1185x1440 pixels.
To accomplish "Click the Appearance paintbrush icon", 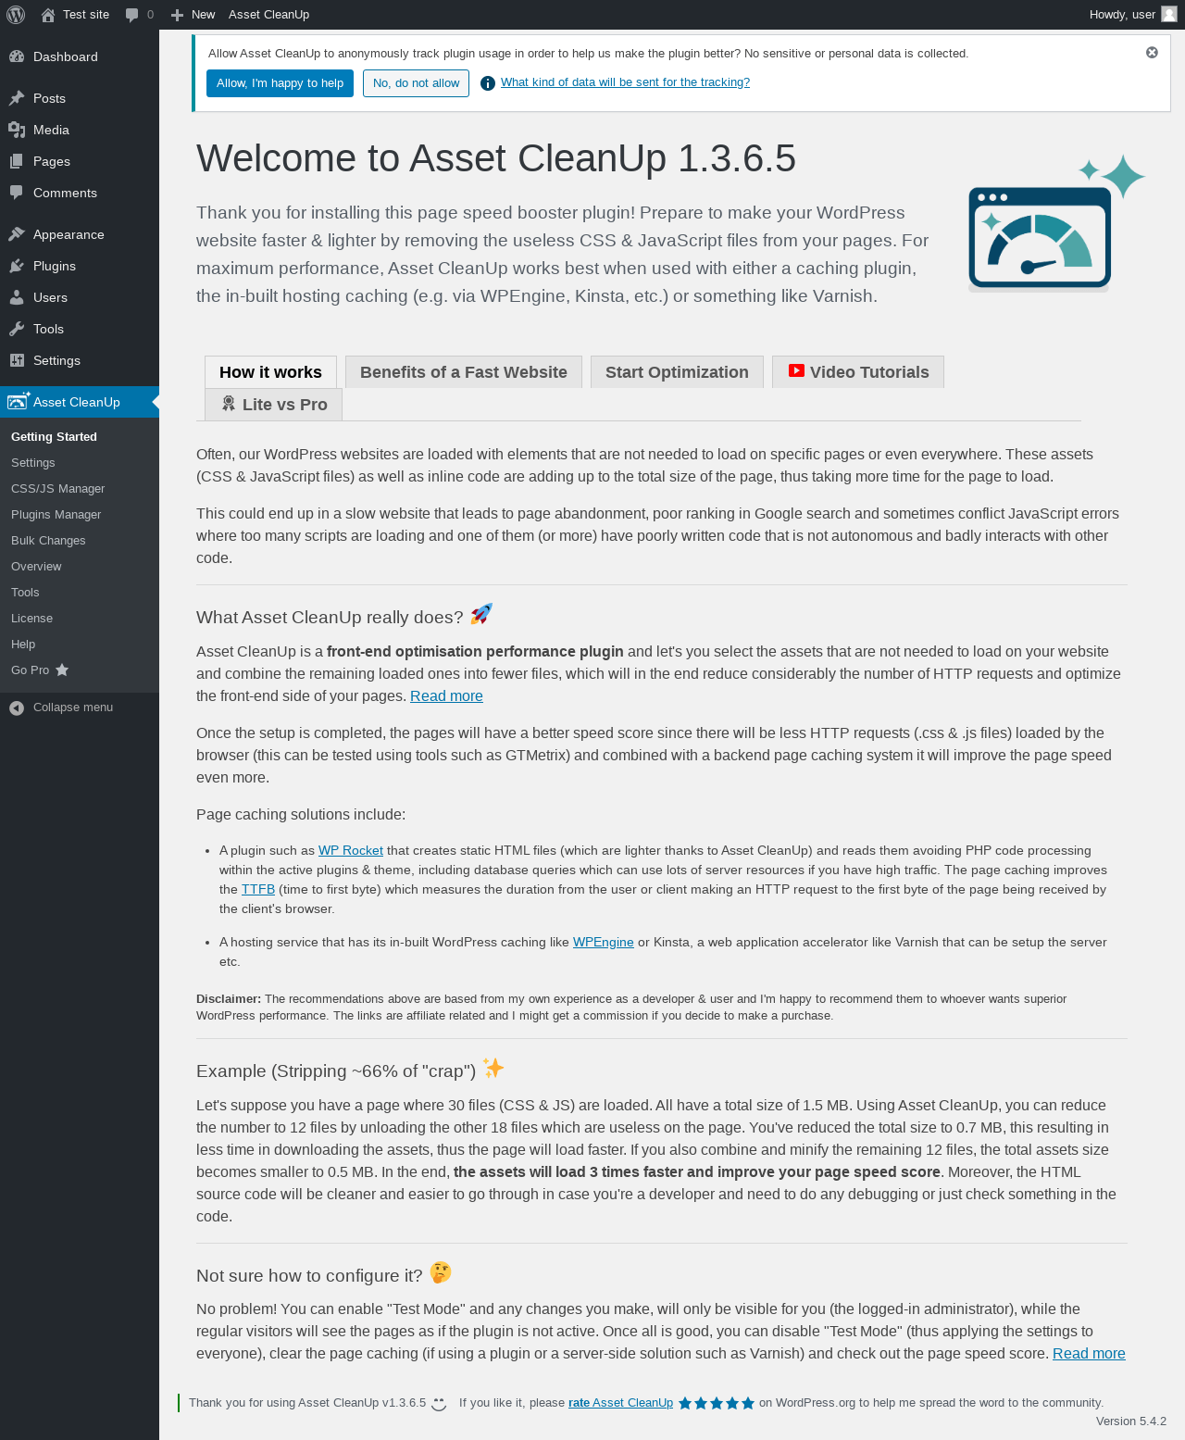I will click(x=17, y=234).
